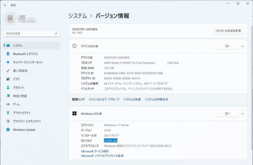
Task: Collapse the デバイスの仕様 section chevron
Action: pyautogui.click(x=242, y=46)
